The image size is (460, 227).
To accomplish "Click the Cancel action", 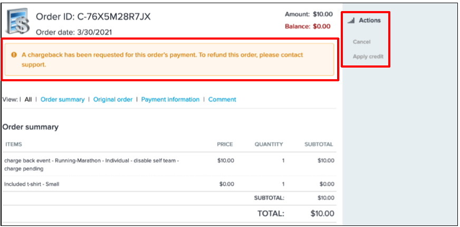I will (361, 42).
